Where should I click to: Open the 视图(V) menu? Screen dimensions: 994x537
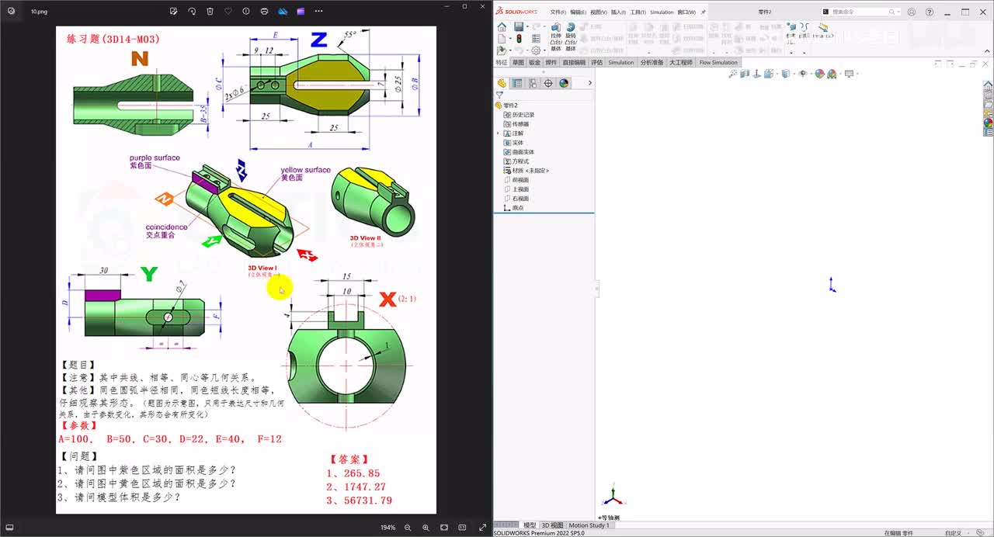598,12
